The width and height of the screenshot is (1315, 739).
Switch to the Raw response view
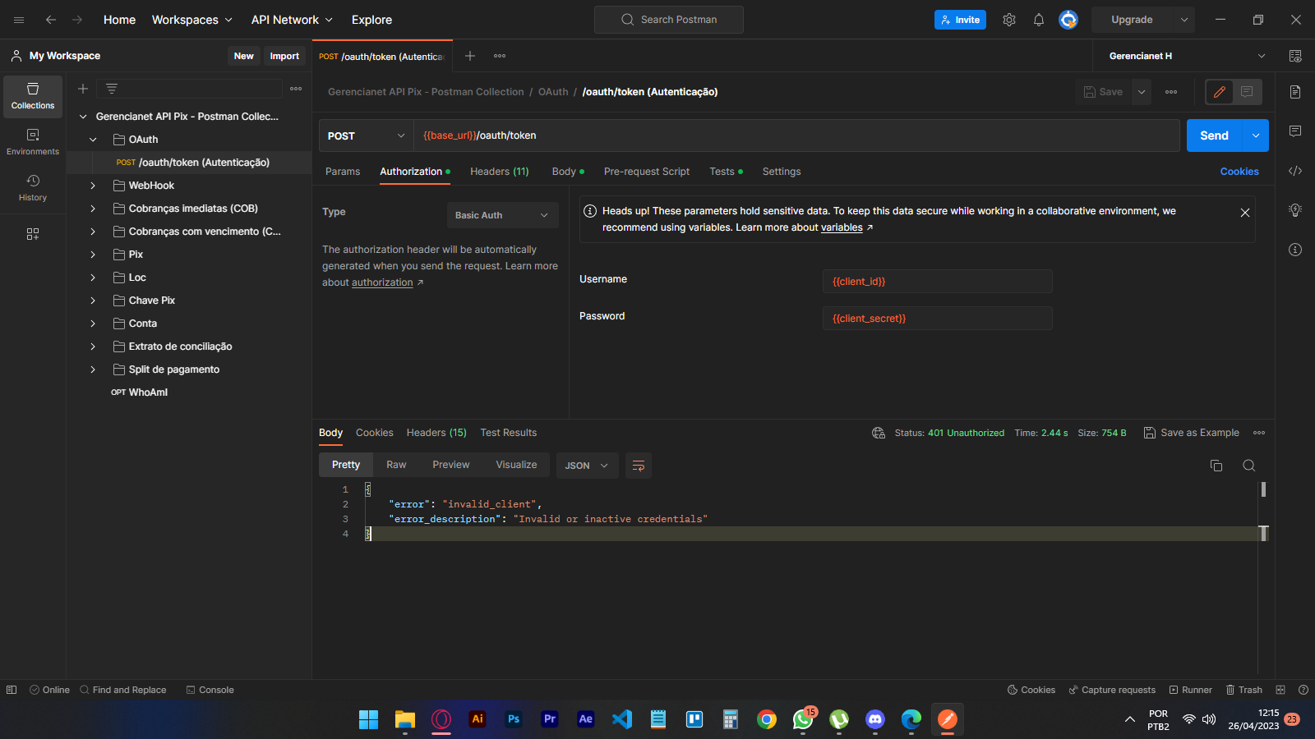[x=396, y=465]
